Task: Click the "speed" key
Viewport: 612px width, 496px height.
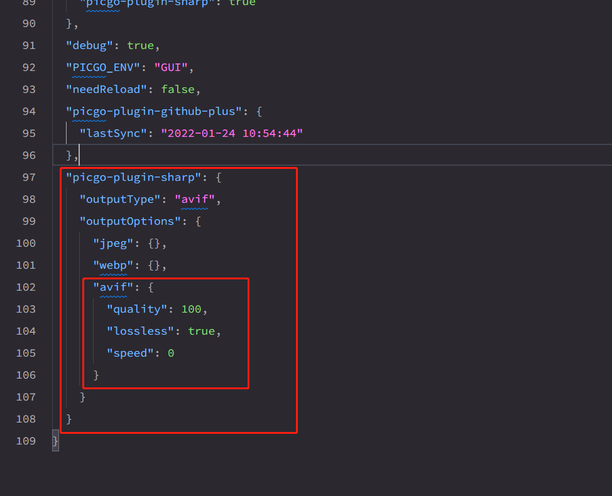Action: point(130,353)
